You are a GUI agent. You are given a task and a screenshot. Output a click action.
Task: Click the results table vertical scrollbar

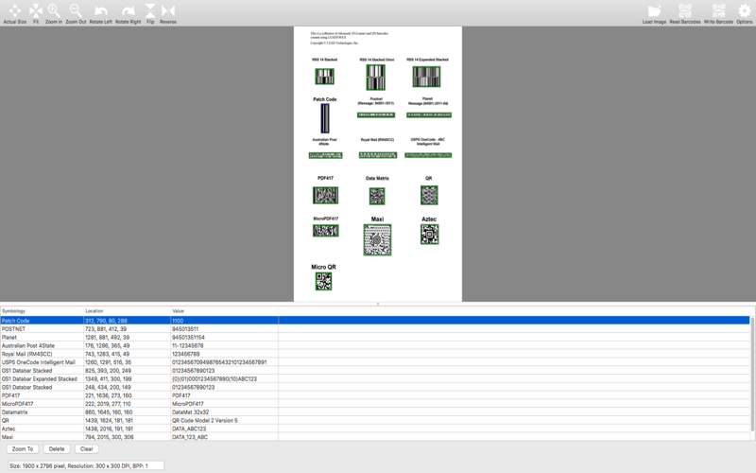click(752, 374)
